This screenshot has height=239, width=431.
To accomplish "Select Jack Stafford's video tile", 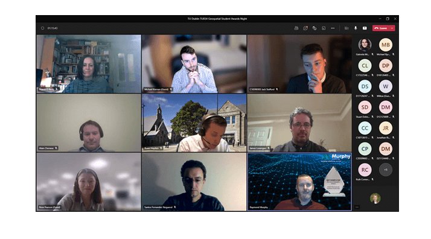I will [x=299, y=64].
